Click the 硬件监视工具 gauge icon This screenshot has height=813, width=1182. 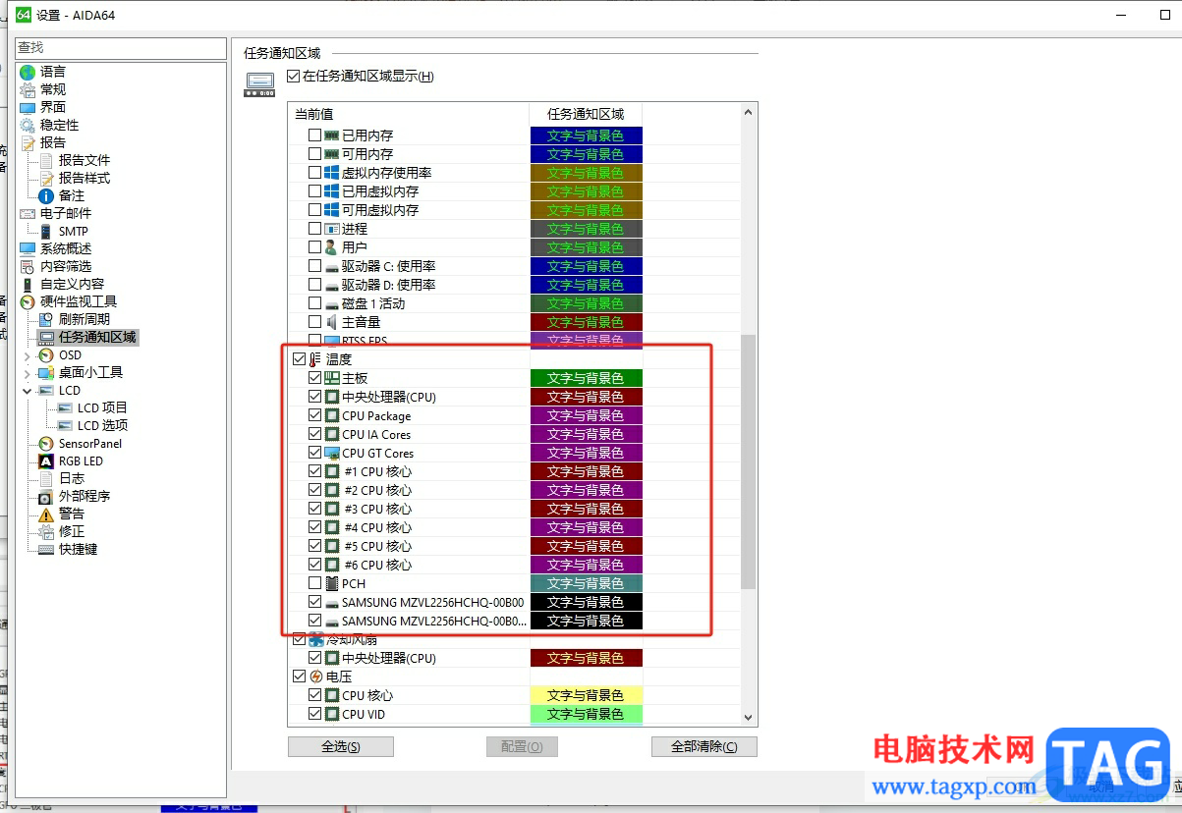coord(28,301)
